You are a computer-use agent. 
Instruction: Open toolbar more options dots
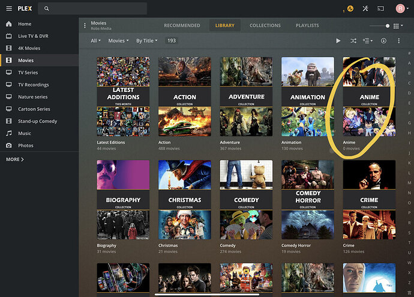(398, 41)
